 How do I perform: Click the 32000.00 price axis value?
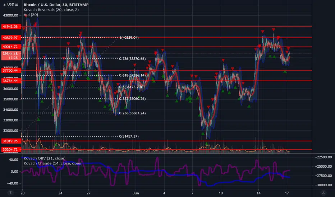tap(11, 130)
